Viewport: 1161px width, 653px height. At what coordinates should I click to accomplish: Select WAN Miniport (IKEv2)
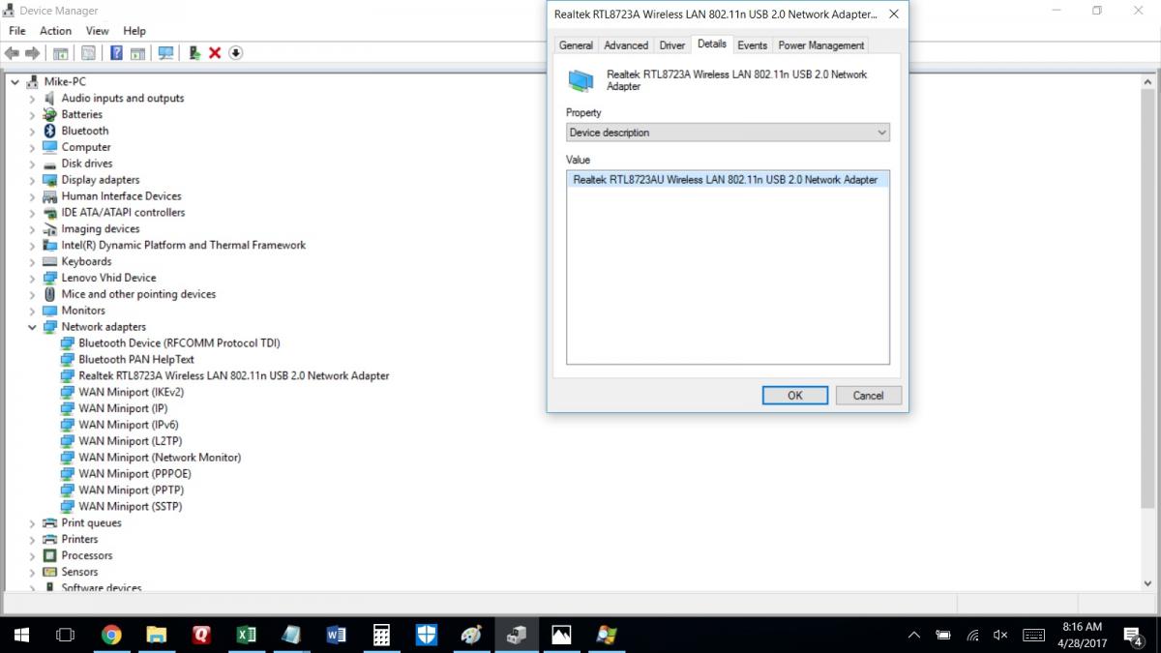[131, 392]
